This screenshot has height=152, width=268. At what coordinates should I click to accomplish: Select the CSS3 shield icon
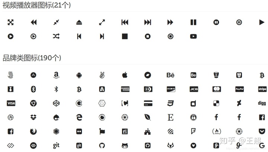(x=170, y=103)
